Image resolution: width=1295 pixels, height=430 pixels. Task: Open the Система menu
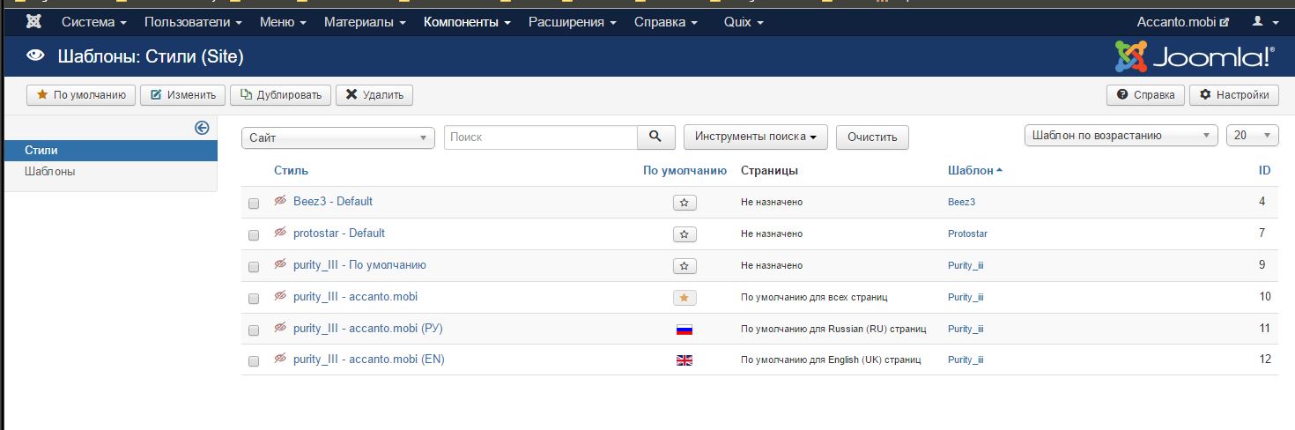[x=94, y=21]
